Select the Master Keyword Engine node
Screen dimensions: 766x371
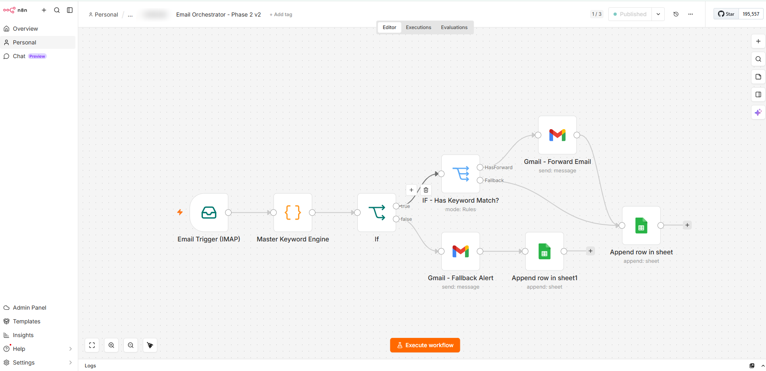tap(293, 212)
